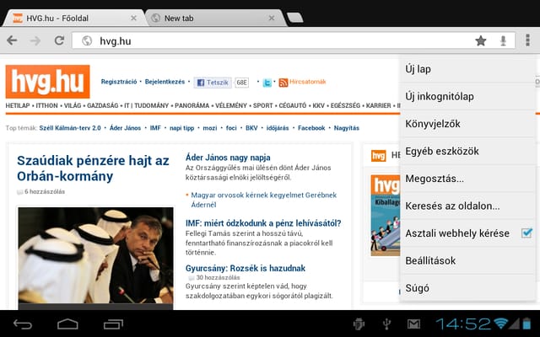Click the hvg.hu orange logo
The height and width of the screenshot is (337, 540).
(x=47, y=82)
